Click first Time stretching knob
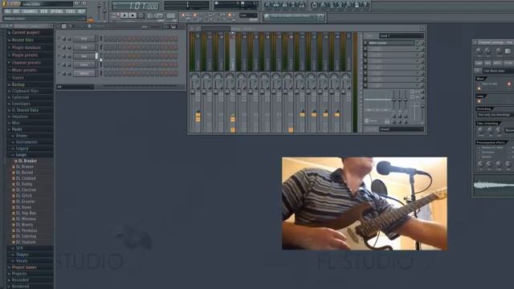 click(x=481, y=131)
